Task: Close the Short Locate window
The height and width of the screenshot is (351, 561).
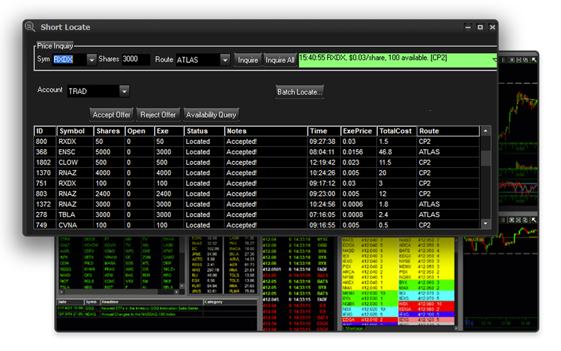Action: coord(492,27)
